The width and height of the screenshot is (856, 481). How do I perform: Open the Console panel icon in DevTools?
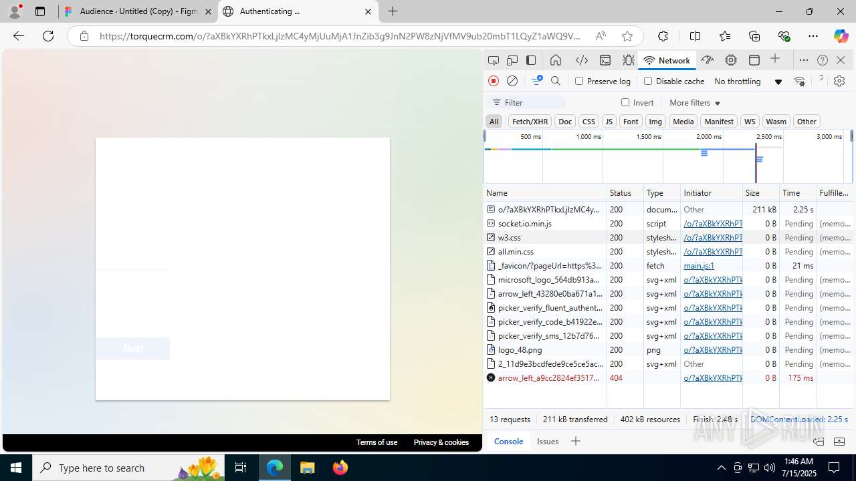tap(605, 60)
